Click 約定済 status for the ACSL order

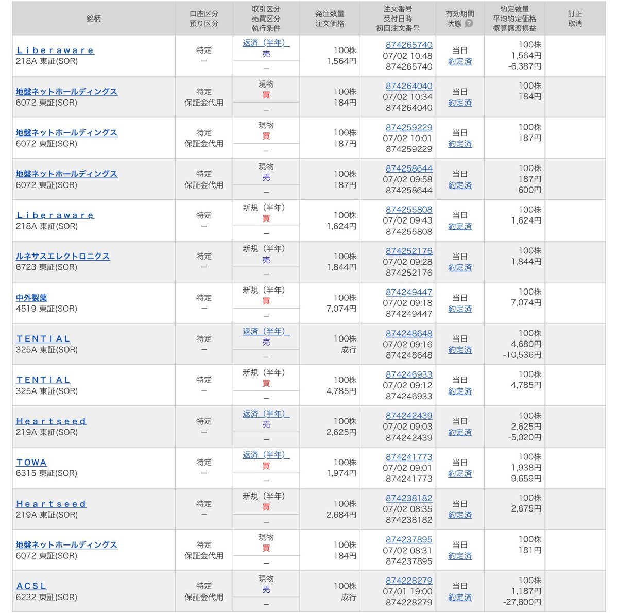pyautogui.click(x=460, y=597)
